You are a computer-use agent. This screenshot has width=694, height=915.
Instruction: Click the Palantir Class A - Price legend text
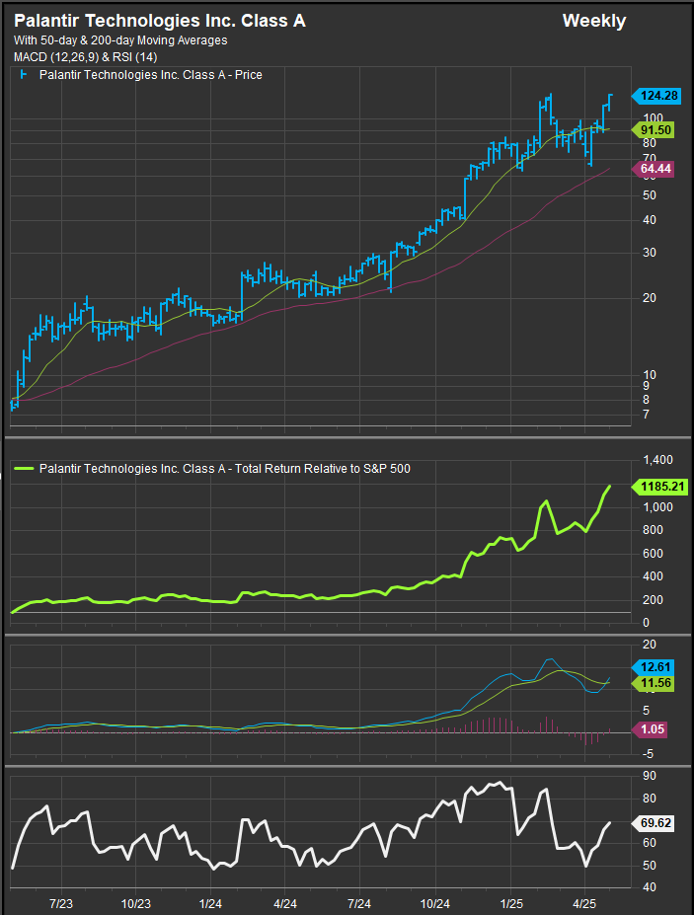[151, 75]
